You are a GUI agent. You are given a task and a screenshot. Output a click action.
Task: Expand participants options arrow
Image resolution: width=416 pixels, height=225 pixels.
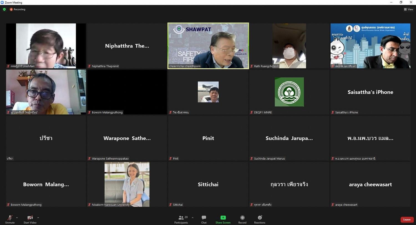pos(192,218)
